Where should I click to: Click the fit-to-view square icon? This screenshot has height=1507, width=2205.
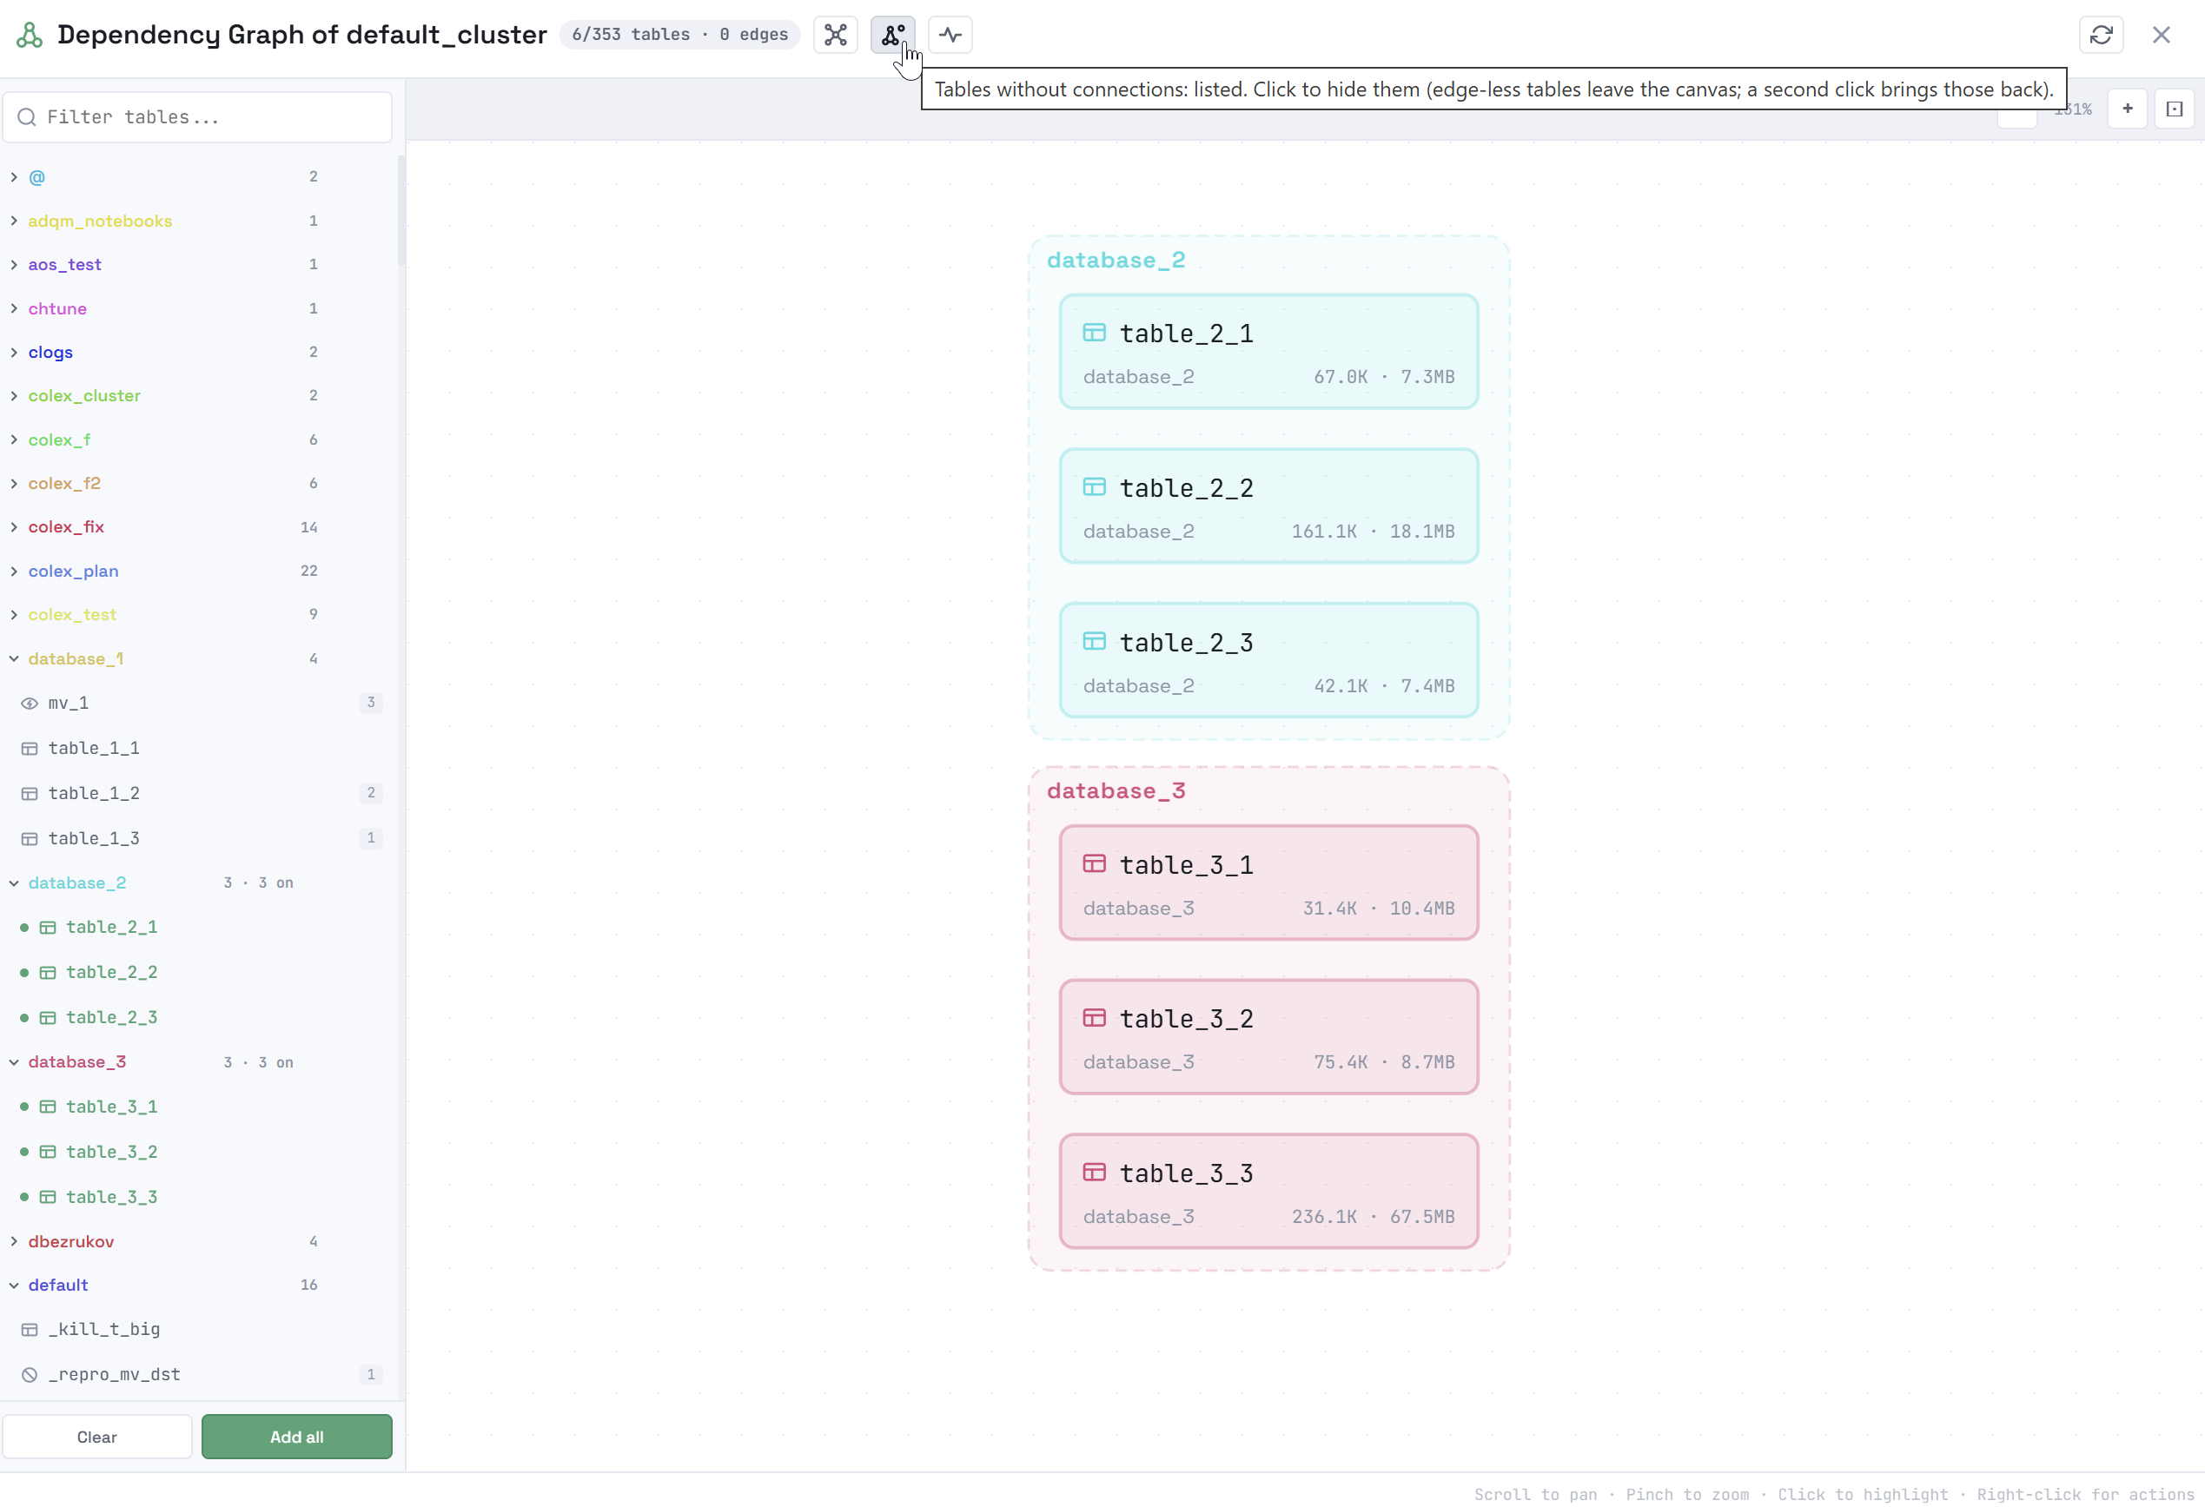point(2174,109)
